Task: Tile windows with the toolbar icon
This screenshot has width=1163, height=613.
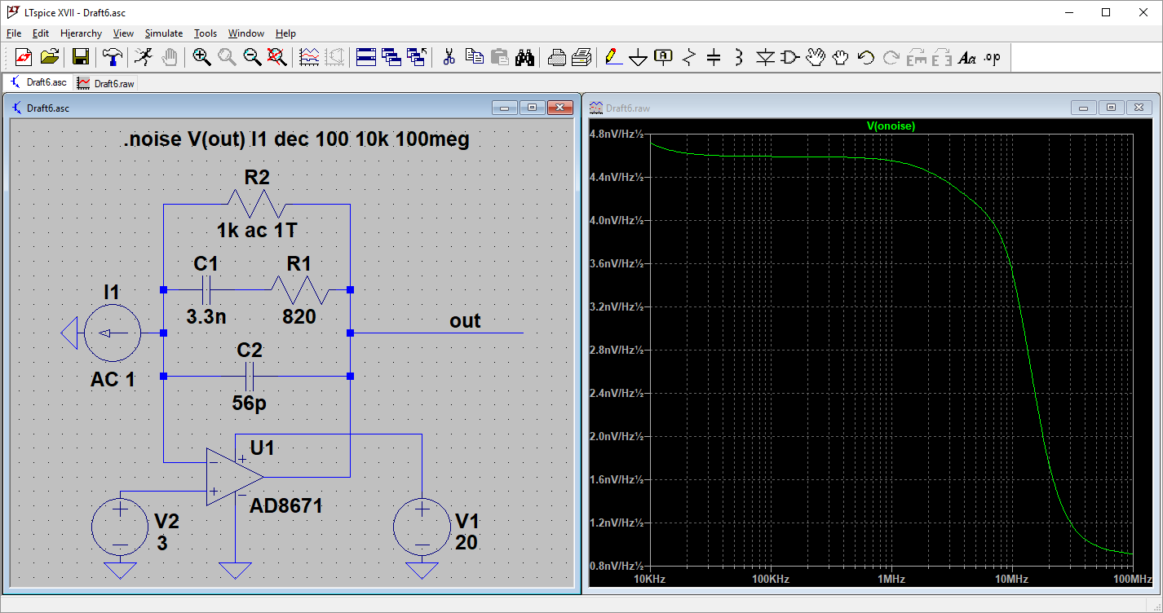Action: point(366,57)
